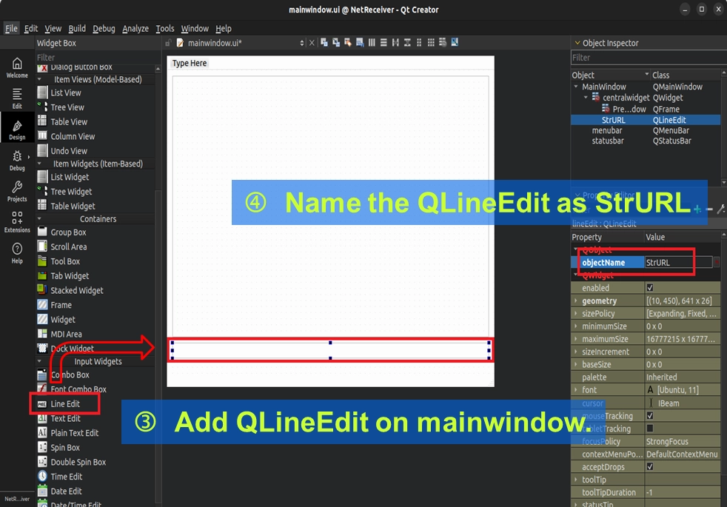Click the Edit Widgets toolbar icon
Screen dimensions: 727x507
tap(324, 43)
